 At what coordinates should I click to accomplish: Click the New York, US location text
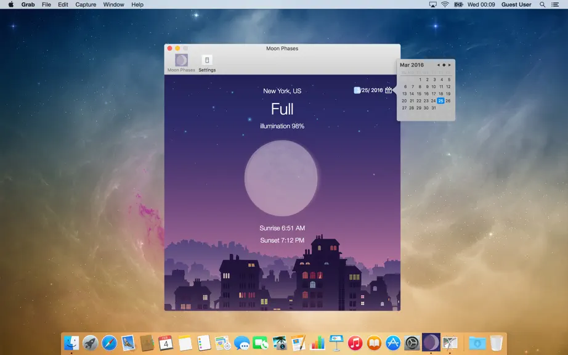tap(282, 91)
